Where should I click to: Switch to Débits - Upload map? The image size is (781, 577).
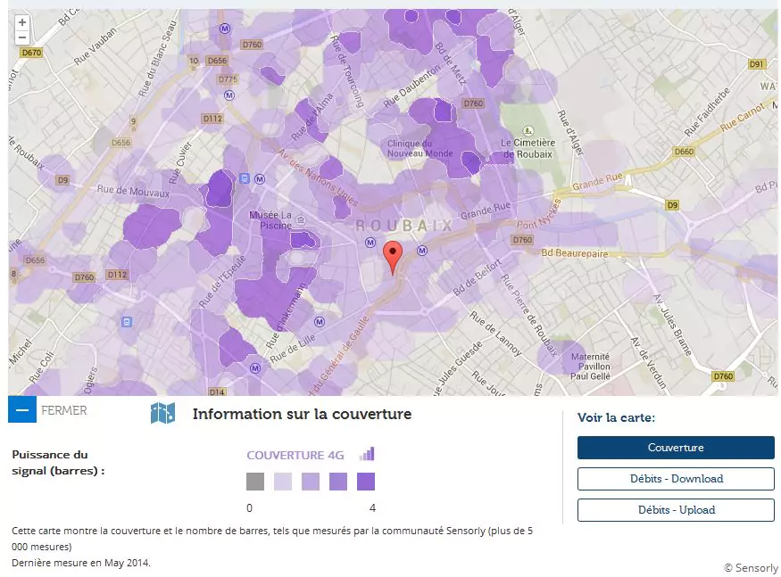676,510
